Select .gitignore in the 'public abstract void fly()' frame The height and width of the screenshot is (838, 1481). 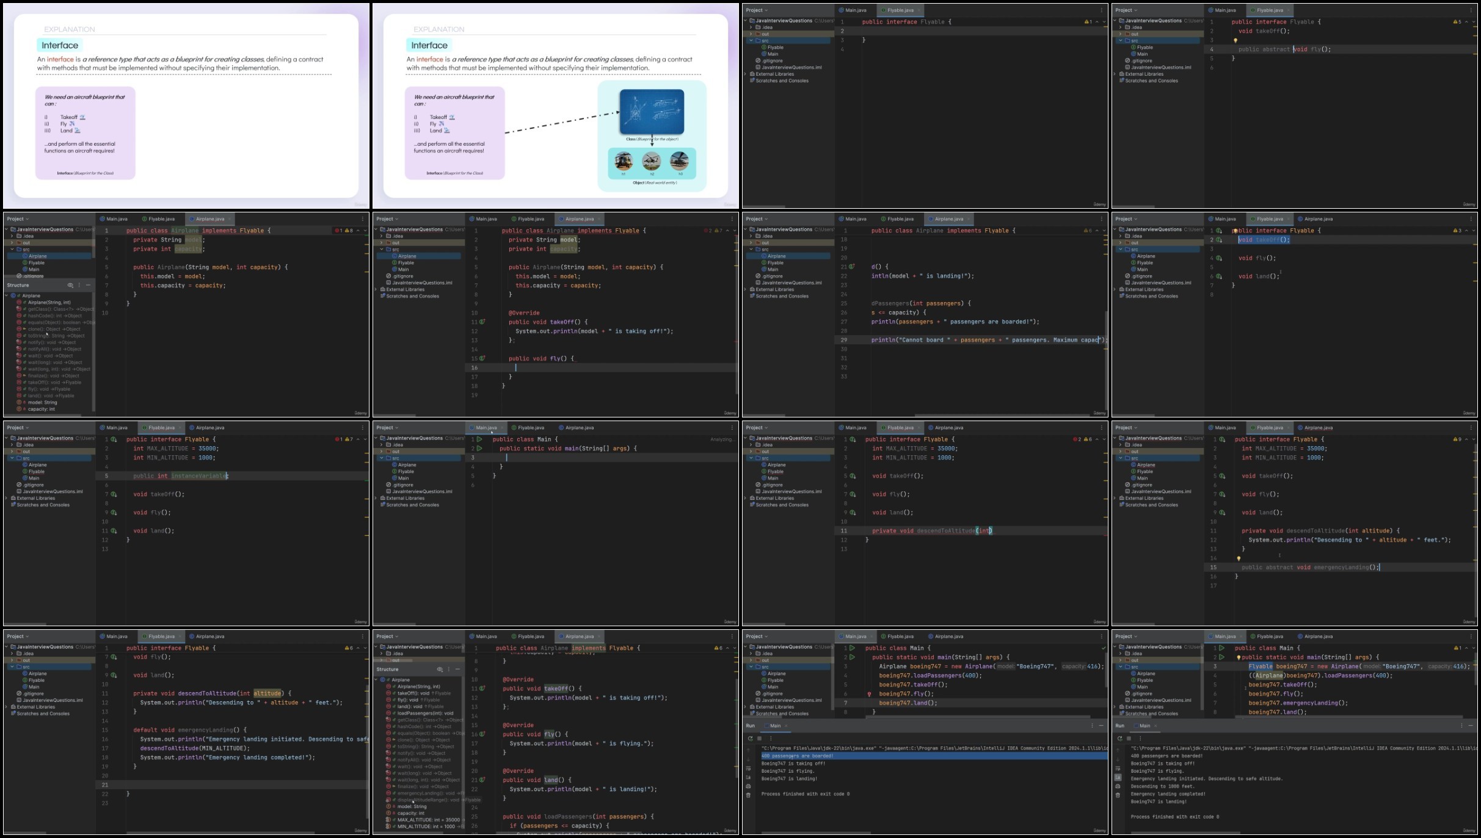[x=1138, y=61]
